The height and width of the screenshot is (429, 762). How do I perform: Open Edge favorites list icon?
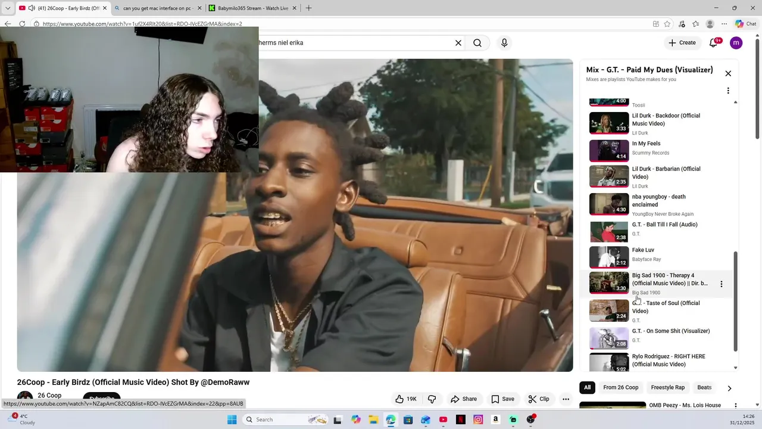coord(696,24)
